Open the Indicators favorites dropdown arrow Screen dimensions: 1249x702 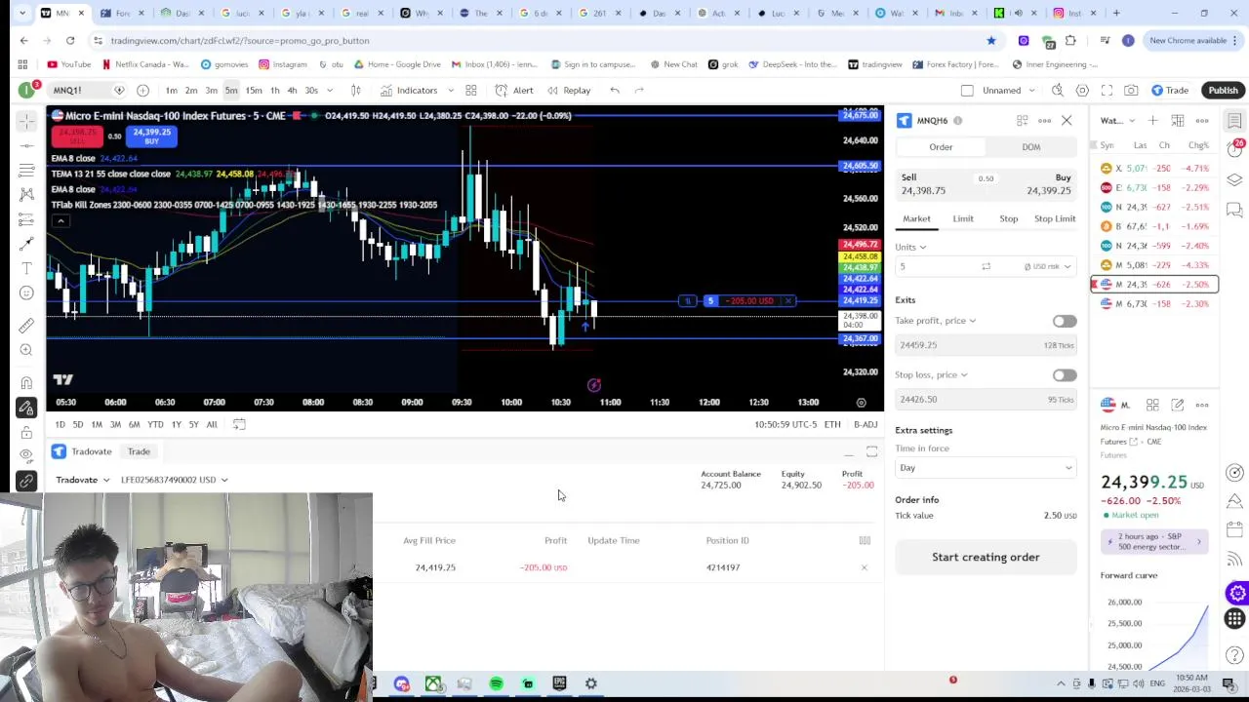450,91
